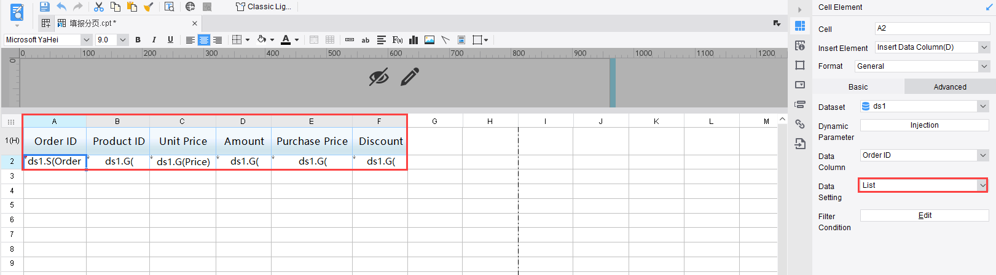Open the Classic Light theme selector
This screenshot has width=996, height=275.
264,7
